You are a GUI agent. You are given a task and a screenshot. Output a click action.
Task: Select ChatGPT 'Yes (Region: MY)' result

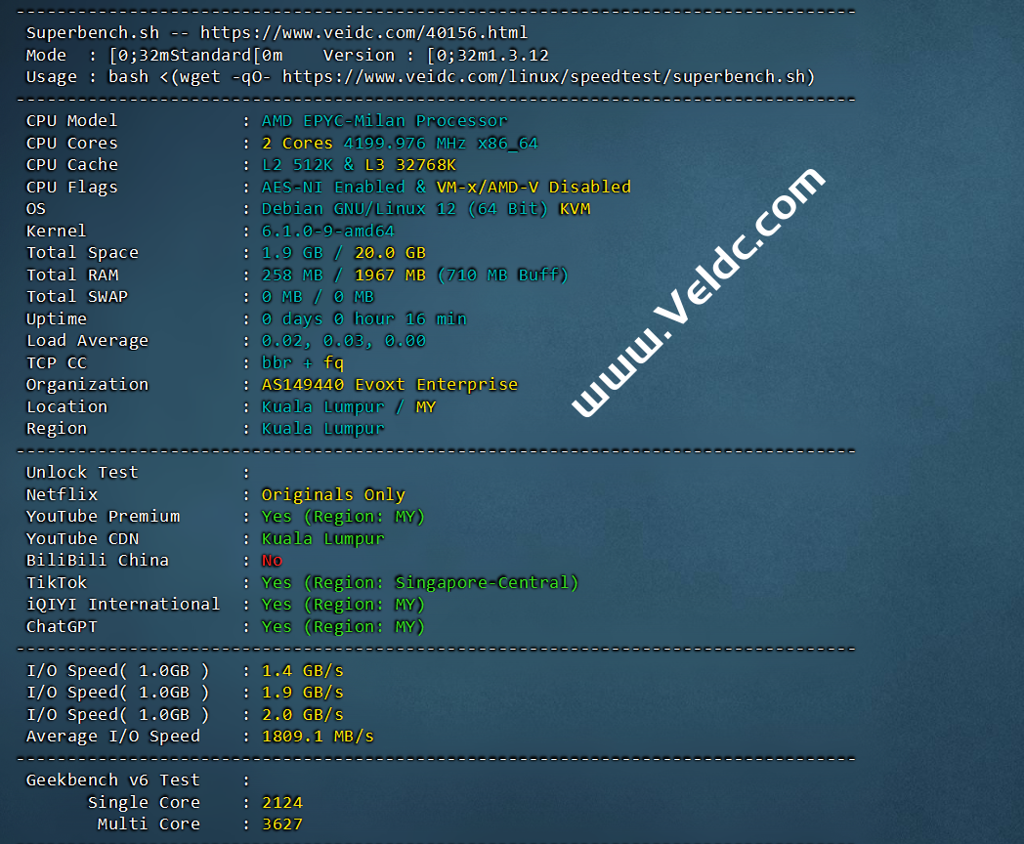pos(343,626)
